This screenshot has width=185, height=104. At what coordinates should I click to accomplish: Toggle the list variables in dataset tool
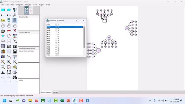[x=15, y=20]
